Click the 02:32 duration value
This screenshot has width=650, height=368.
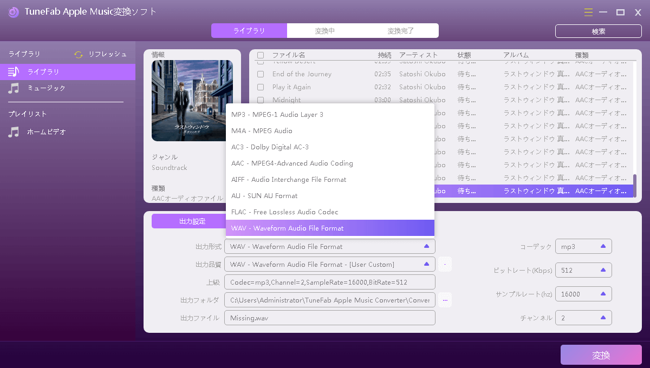382,87
